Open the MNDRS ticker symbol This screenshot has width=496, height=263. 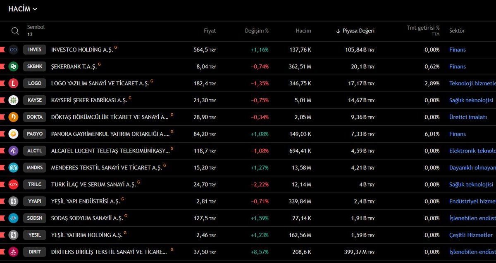pos(35,168)
